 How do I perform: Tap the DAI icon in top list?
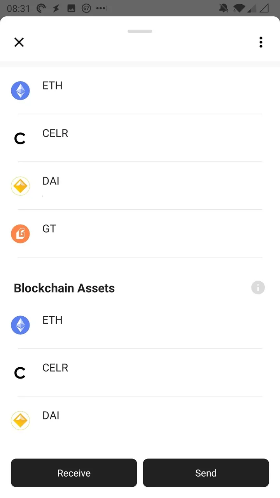[x=20, y=186]
